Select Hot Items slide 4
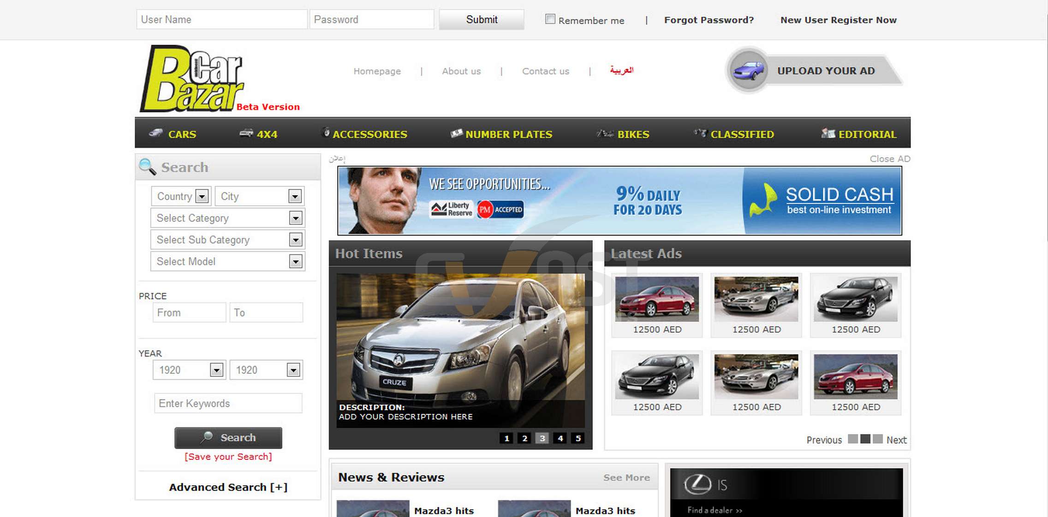 pos(560,438)
